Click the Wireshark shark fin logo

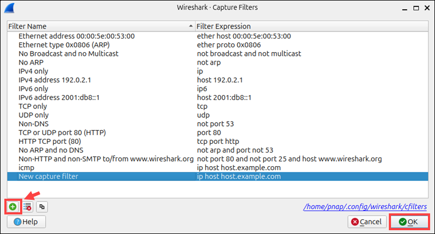(x=9, y=8)
